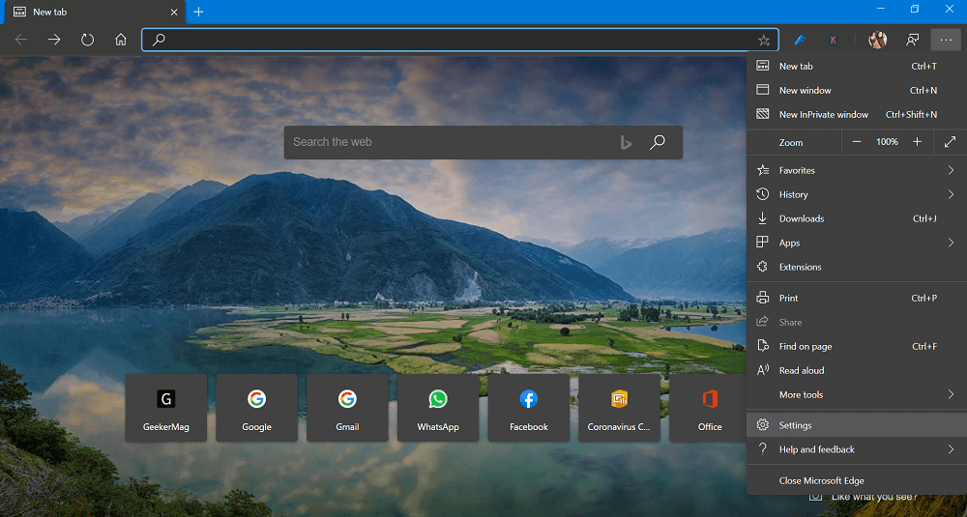Screen dimensions: 967x517
Task: Open the WhatsApp quick link tile
Action: (x=438, y=408)
